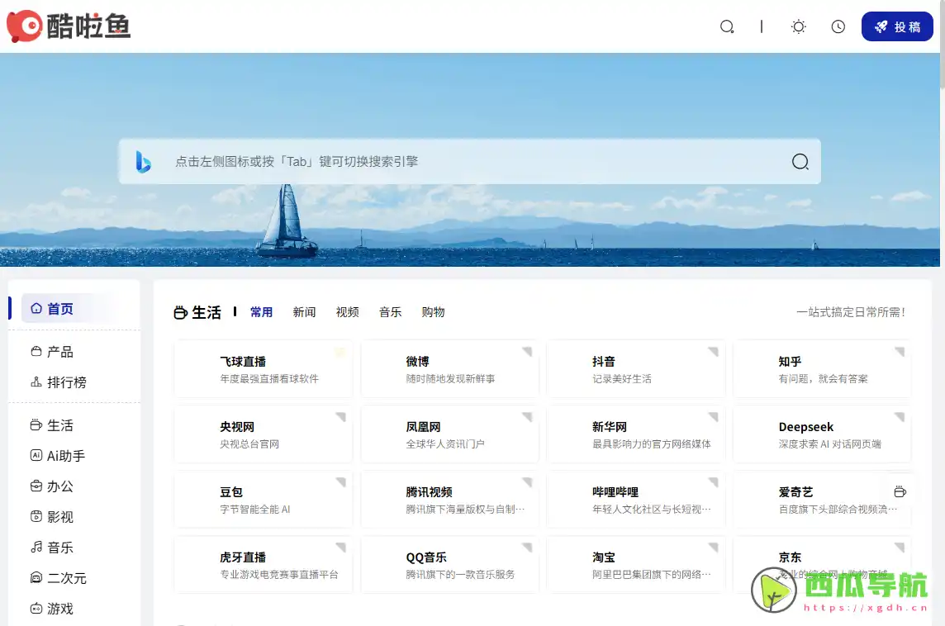Click the Deepseek card corner arrow

[900, 416]
